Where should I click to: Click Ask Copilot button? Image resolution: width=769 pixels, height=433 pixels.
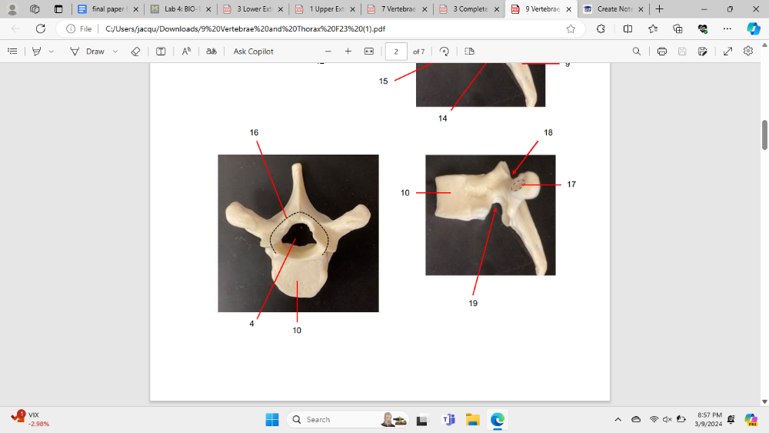point(253,52)
